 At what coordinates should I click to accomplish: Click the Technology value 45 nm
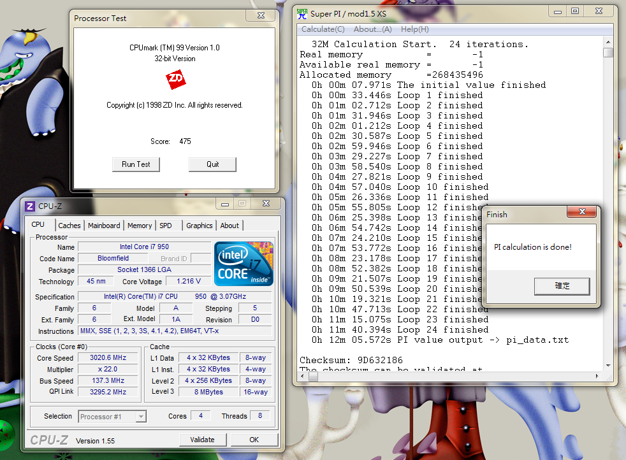point(96,281)
